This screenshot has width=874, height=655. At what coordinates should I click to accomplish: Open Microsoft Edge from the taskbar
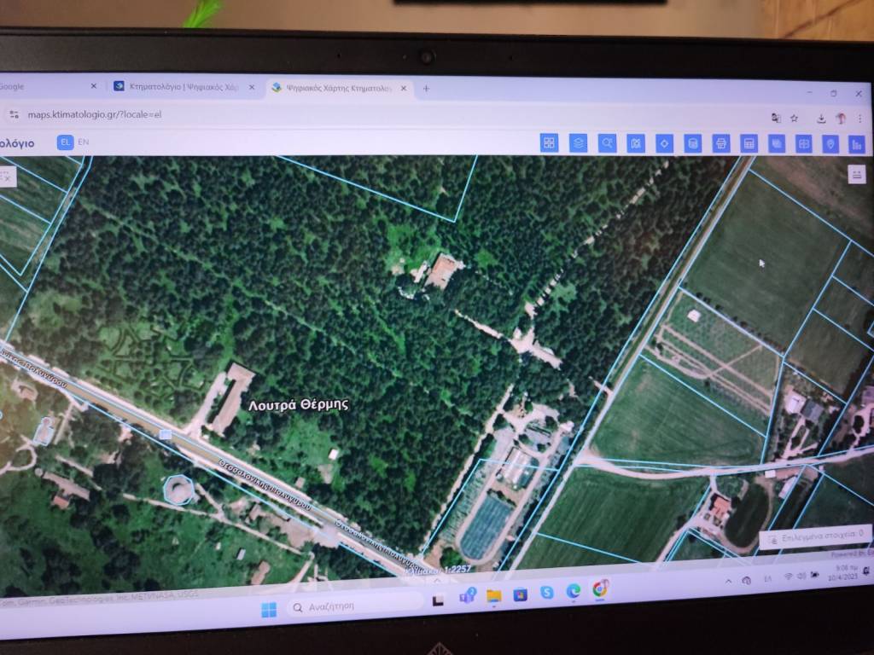574,591
